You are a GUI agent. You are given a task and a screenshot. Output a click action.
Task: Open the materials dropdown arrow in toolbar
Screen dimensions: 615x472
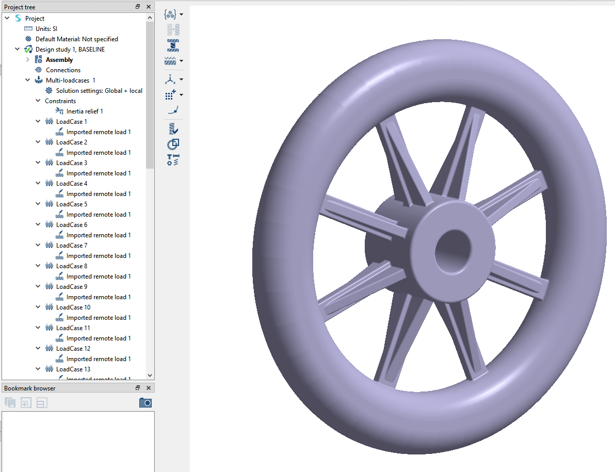[x=181, y=14]
